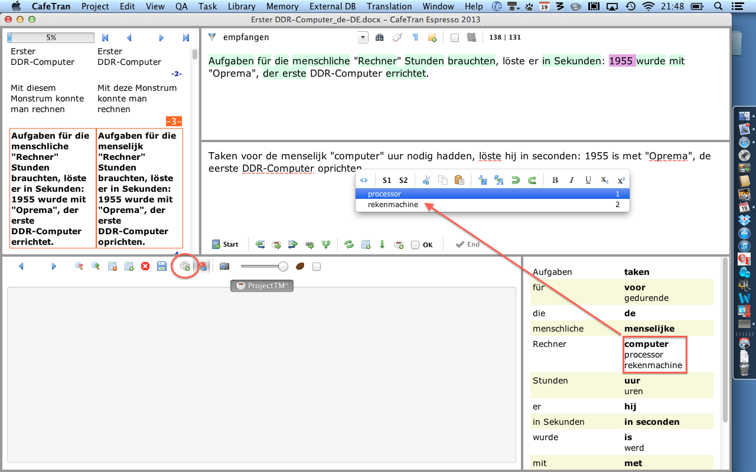
Task: Click the red stop-sign delete icon
Action: click(145, 267)
